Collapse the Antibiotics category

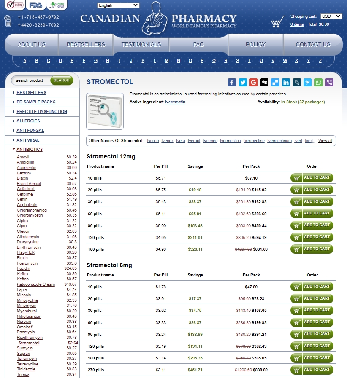[x=30, y=150]
